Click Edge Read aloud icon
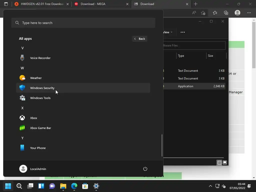This screenshot has width=256, height=192. coord(194,13)
